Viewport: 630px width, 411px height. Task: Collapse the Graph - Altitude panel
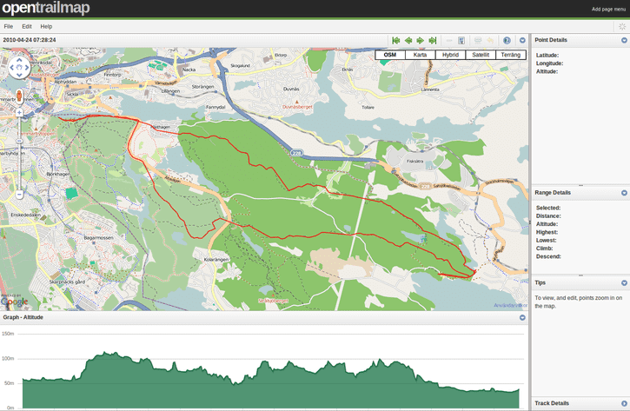522,317
